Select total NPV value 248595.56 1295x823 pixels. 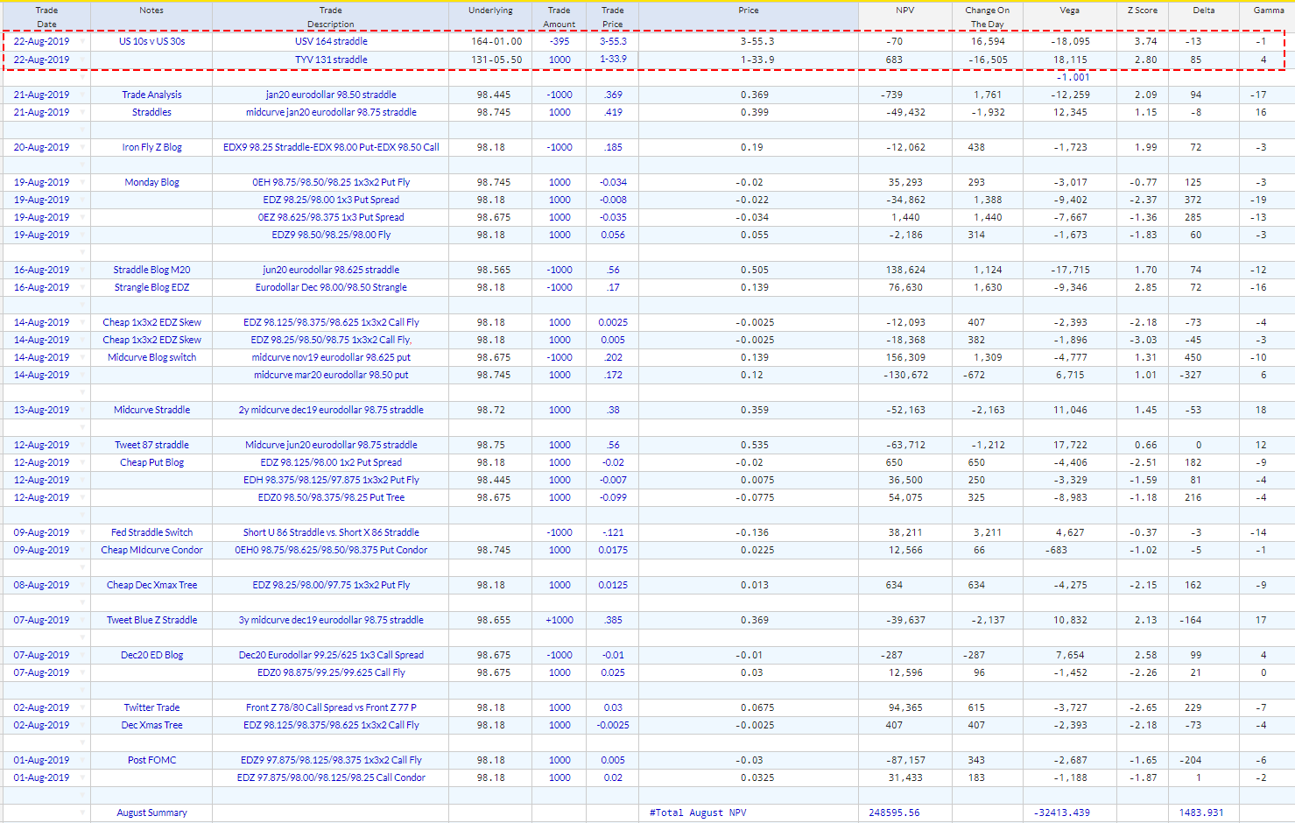point(894,812)
